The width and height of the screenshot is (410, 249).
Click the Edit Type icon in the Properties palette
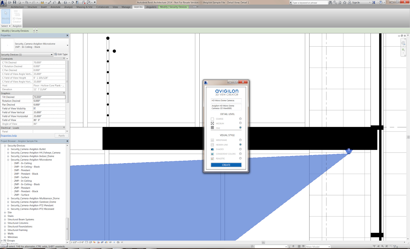pyautogui.click(x=55, y=54)
